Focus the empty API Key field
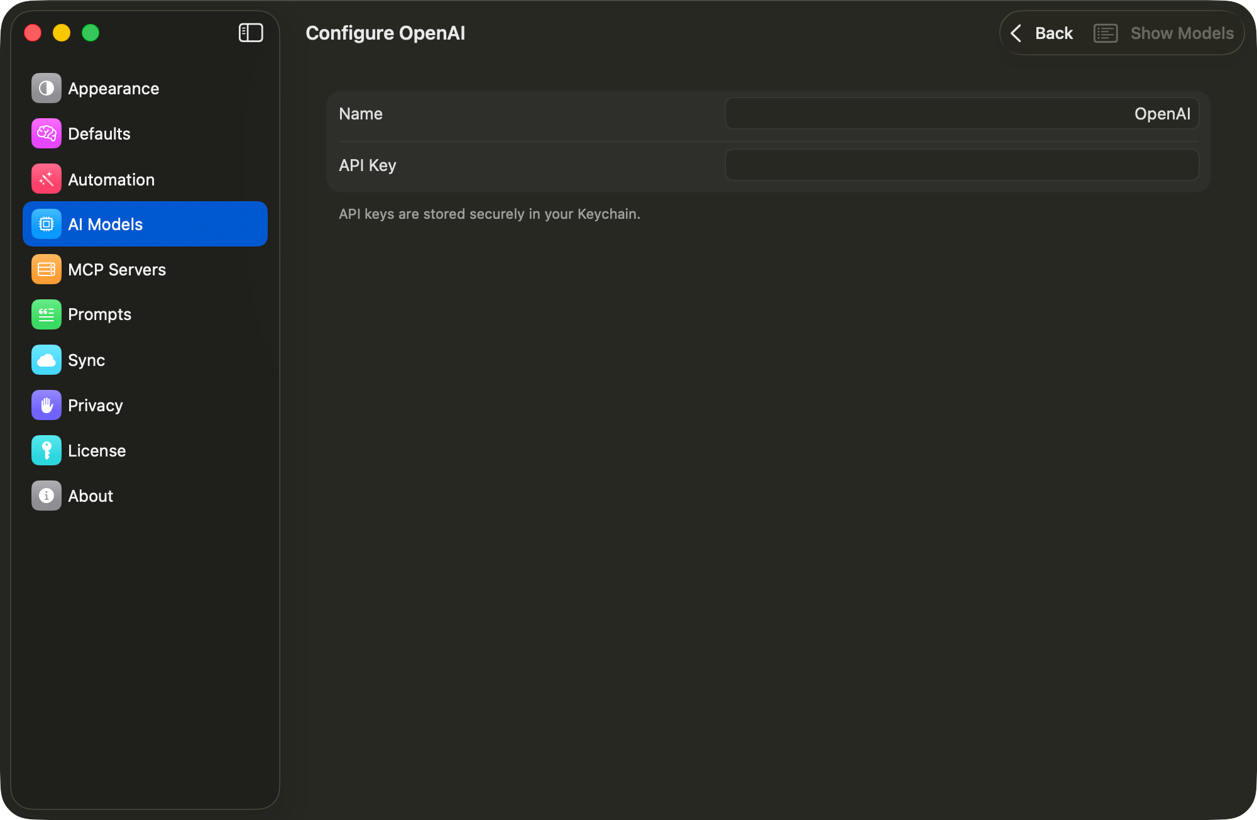The image size is (1257, 820). (x=962, y=165)
